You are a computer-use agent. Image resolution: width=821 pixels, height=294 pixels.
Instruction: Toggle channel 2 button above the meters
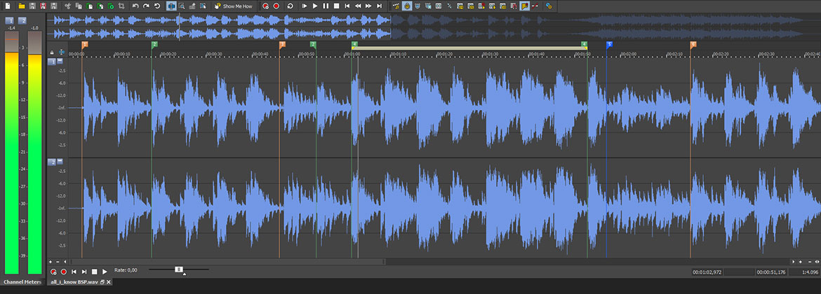tap(22, 21)
